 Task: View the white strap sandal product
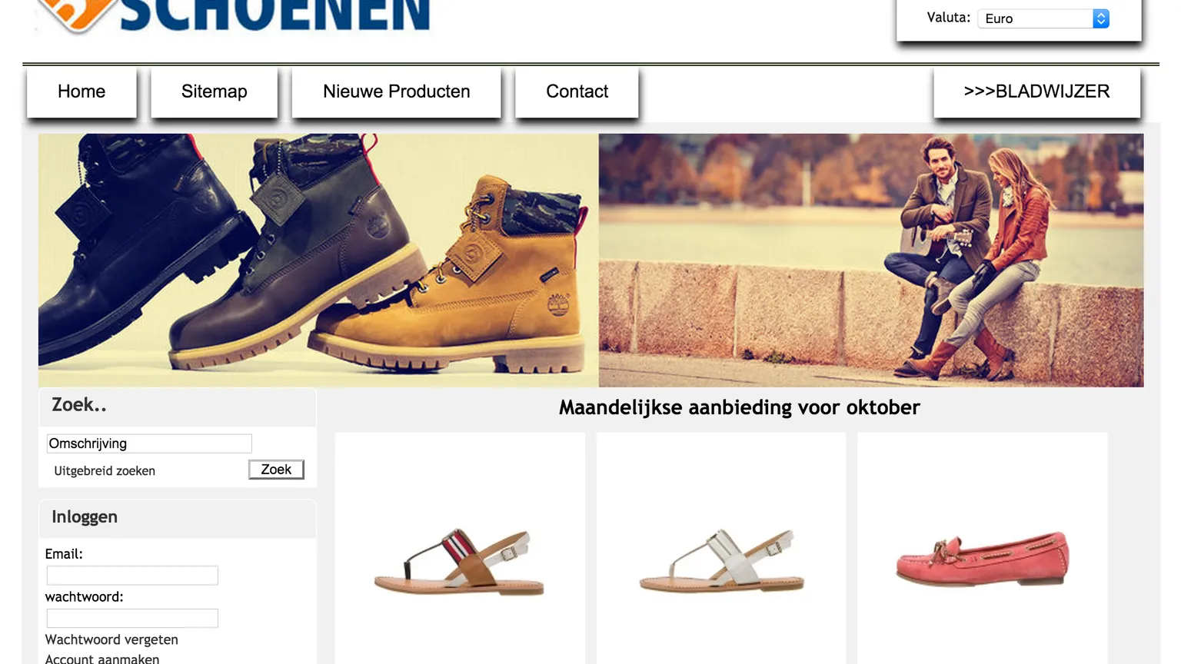click(x=721, y=560)
